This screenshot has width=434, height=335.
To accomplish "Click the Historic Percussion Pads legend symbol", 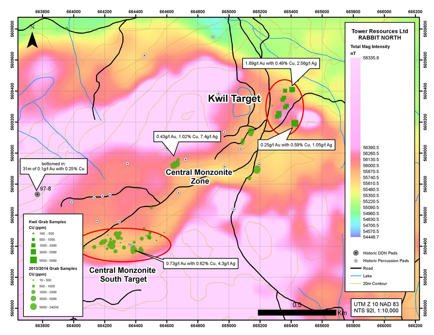I will click(x=356, y=260).
